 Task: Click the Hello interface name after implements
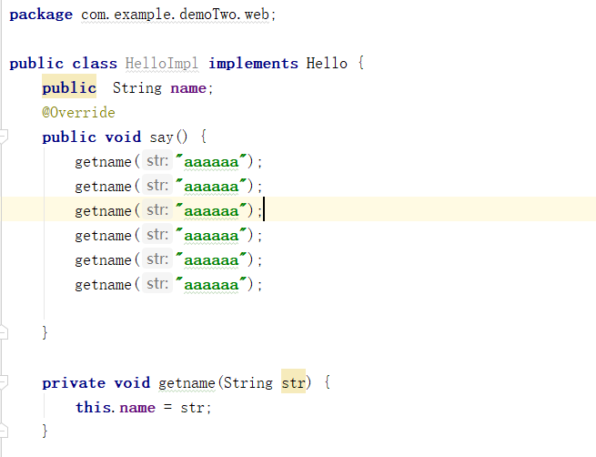(326, 64)
